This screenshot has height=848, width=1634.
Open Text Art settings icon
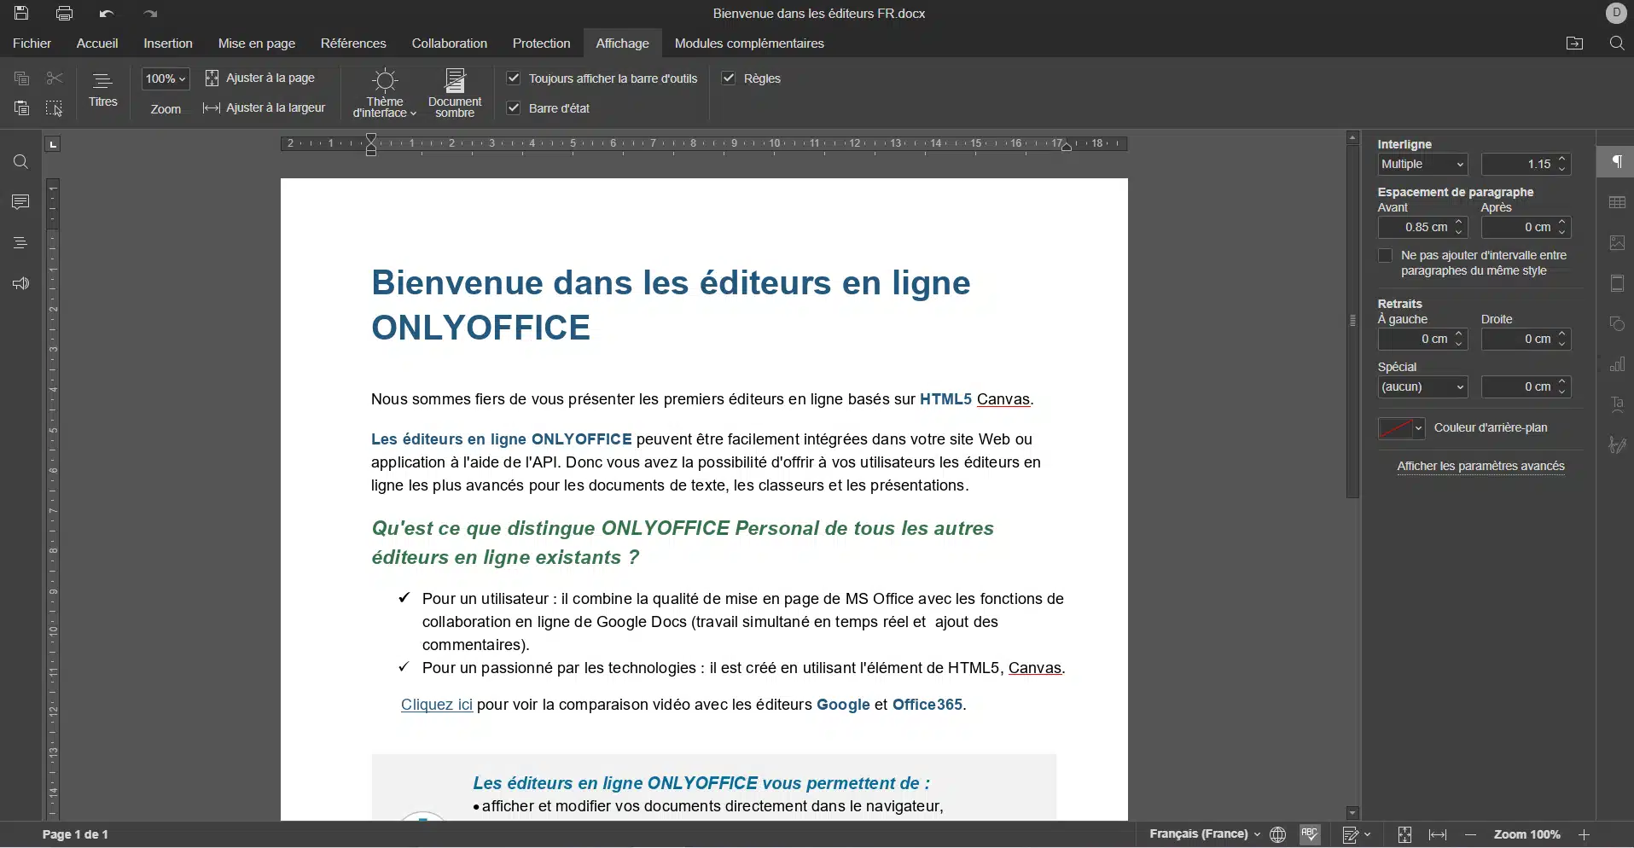pos(1617,405)
